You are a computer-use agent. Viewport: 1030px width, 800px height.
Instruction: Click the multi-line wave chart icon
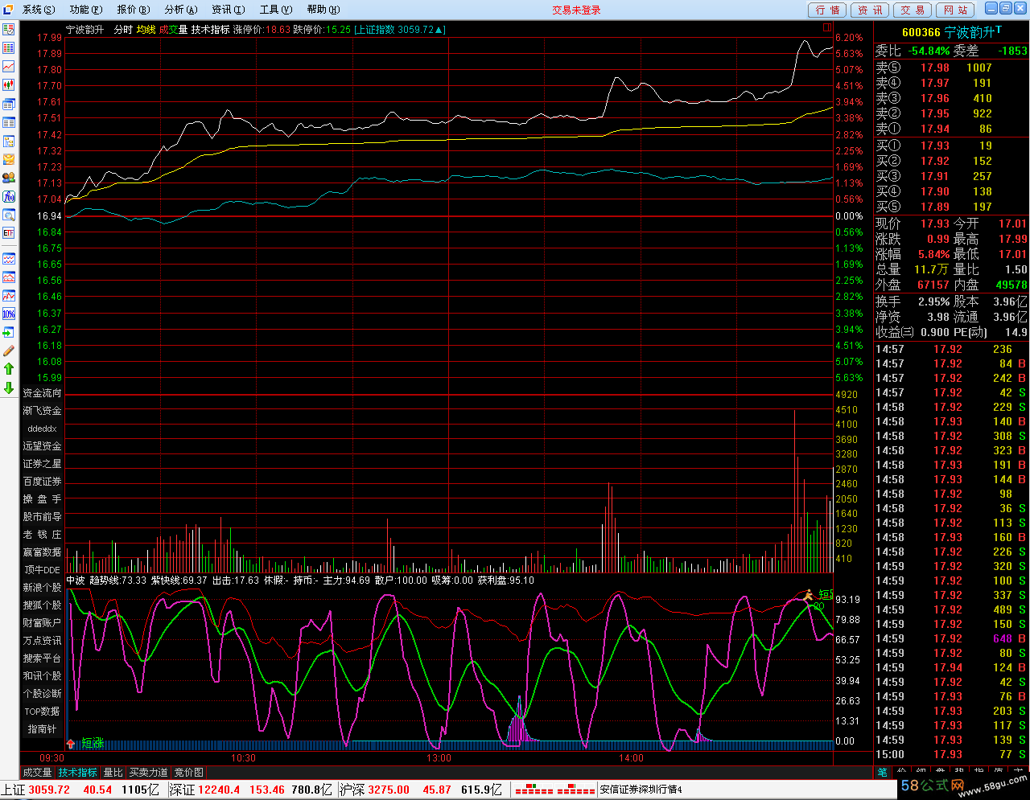[9, 259]
